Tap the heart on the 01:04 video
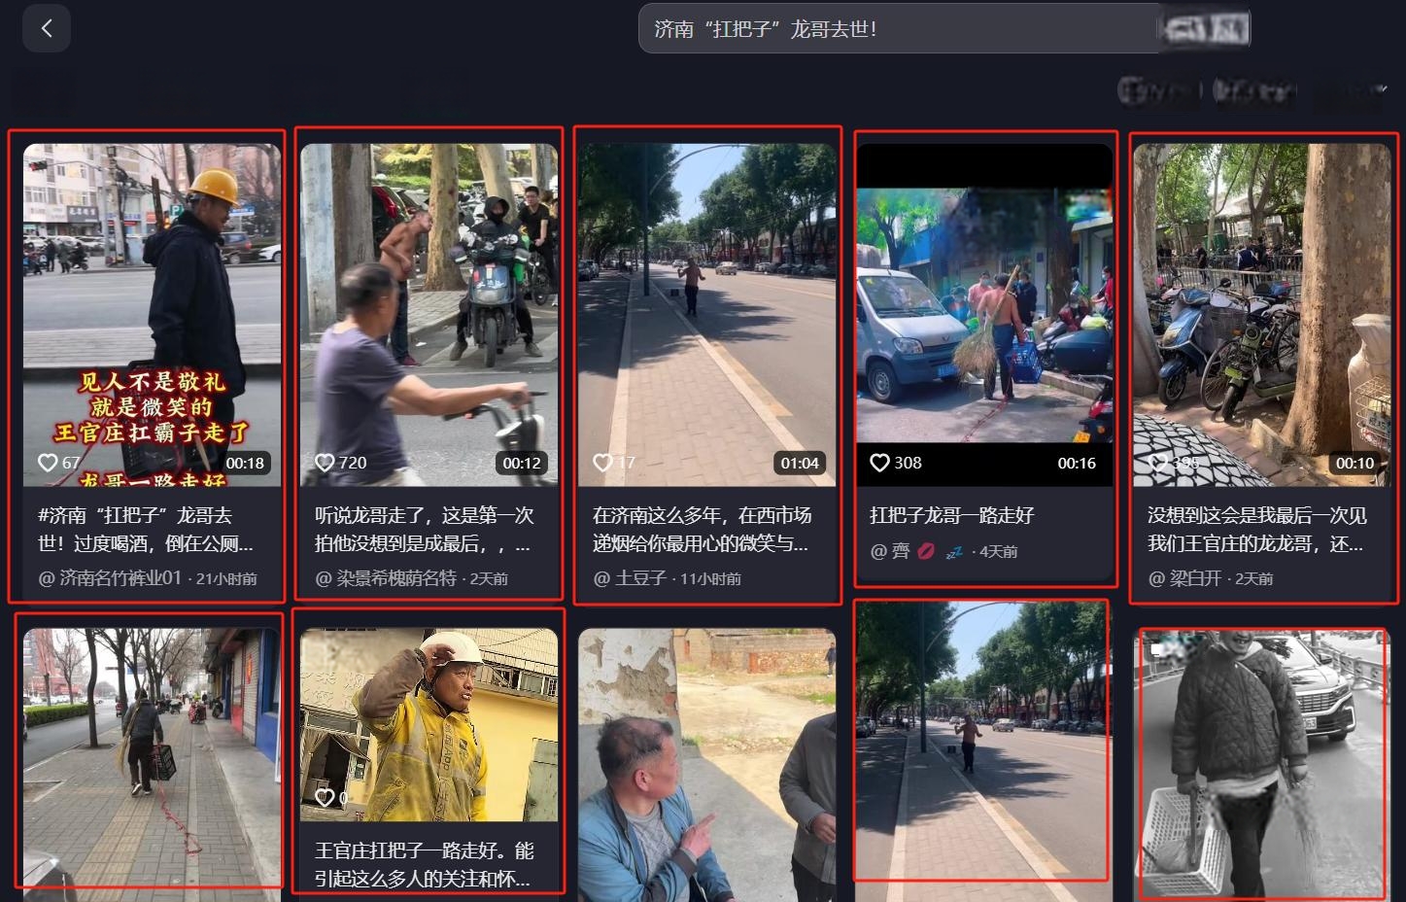 [602, 463]
